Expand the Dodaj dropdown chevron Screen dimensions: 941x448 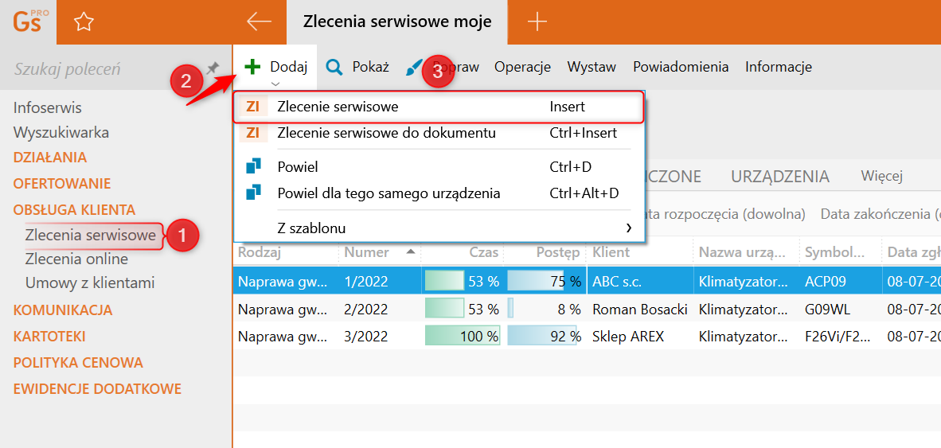(x=275, y=83)
